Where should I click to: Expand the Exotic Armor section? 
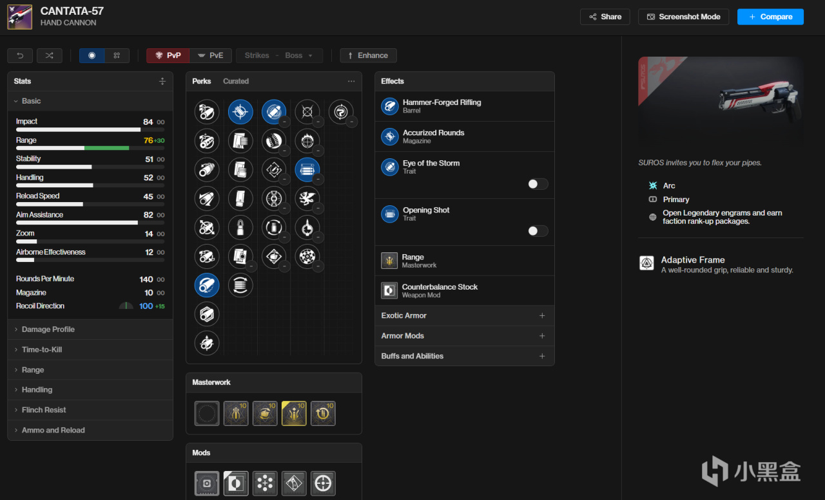click(465, 315)
